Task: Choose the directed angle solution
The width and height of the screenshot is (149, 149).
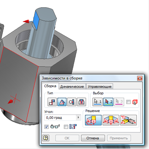Action: pos(93,120)
